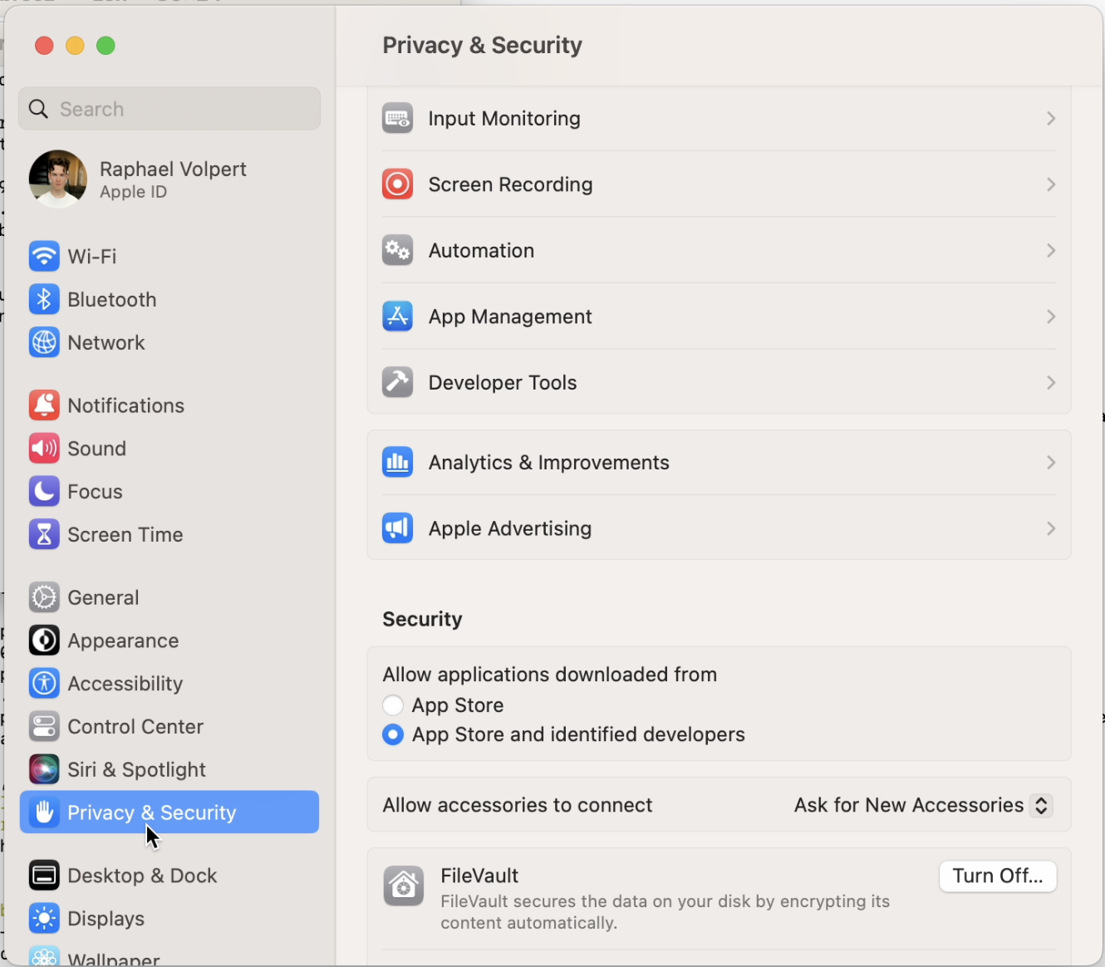Click the App Management icon
Image resolution: width=1105 pixels, height=967 pixels.
[x=398, y=317]
